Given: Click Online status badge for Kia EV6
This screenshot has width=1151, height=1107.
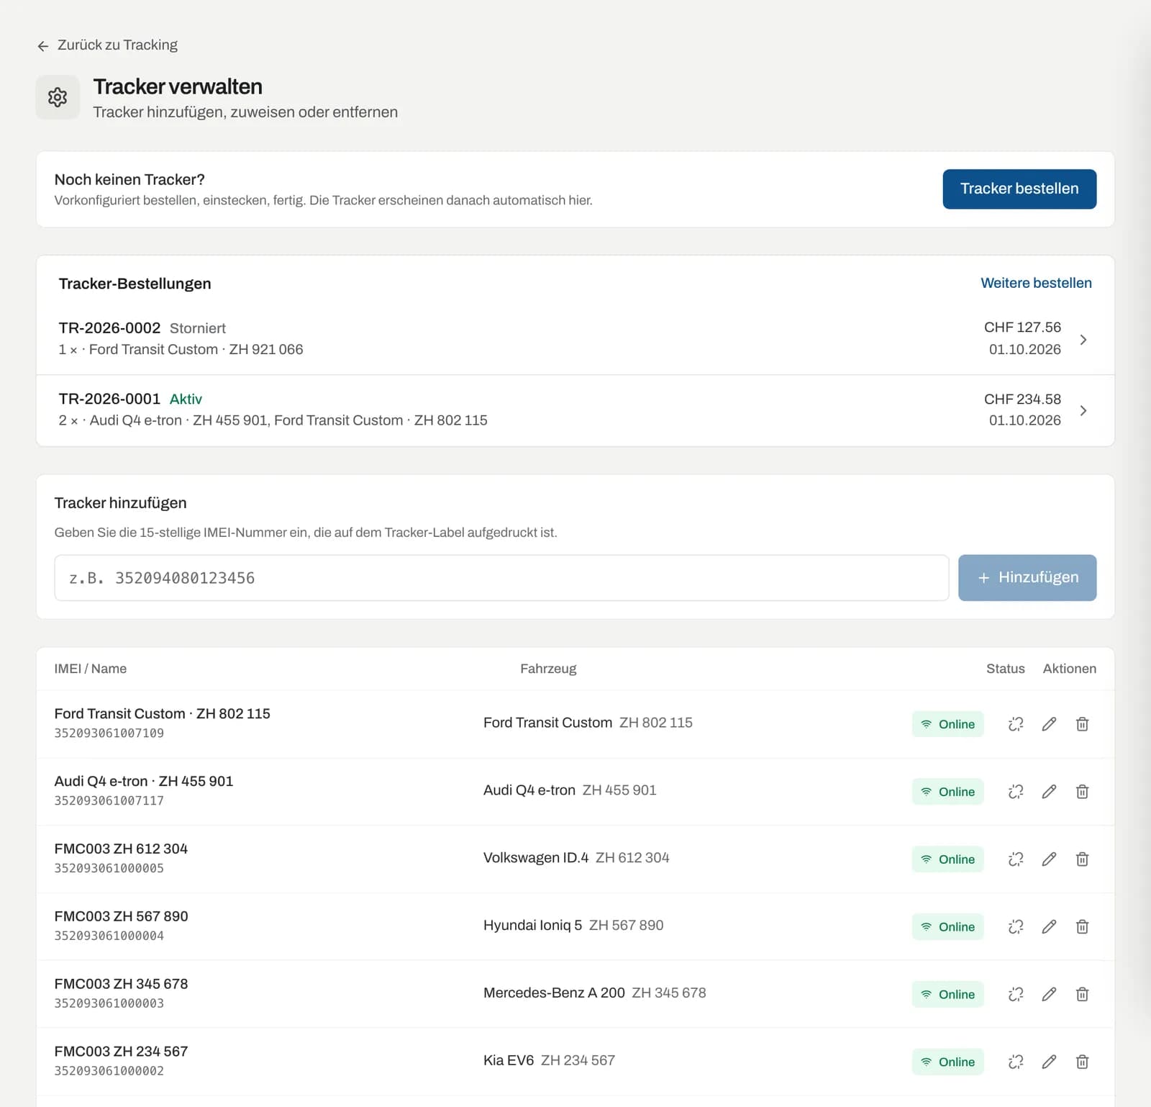Looking at the screenshot, I should pos(947,1062).
